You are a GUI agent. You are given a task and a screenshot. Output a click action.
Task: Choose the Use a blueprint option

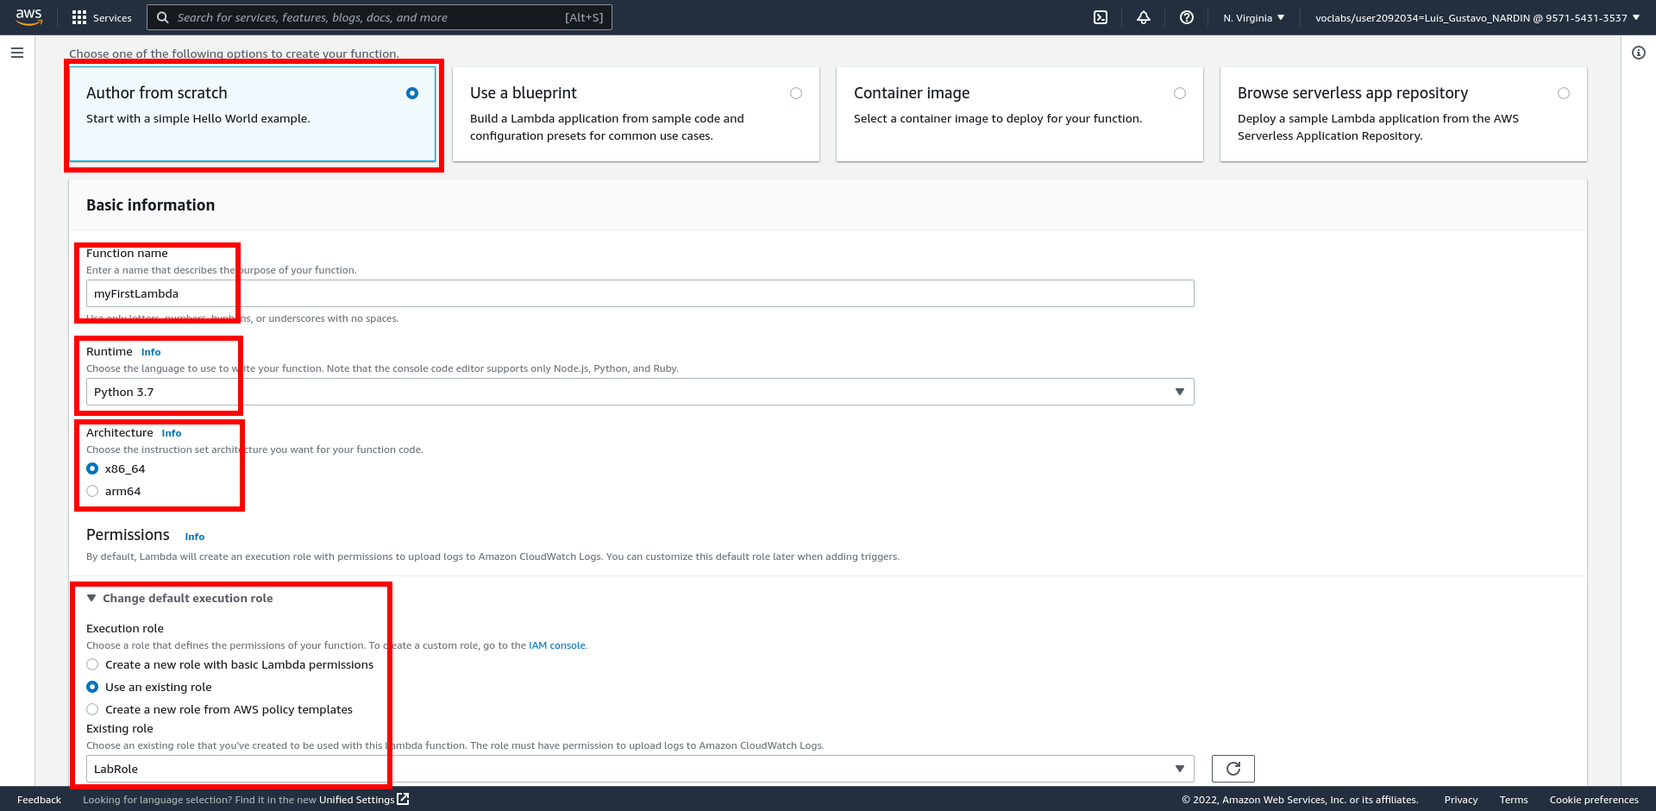click(x=795, y=93)
